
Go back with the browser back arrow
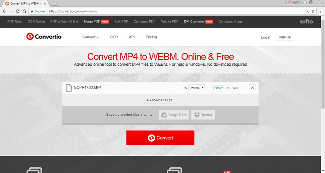tap(4, 11)
